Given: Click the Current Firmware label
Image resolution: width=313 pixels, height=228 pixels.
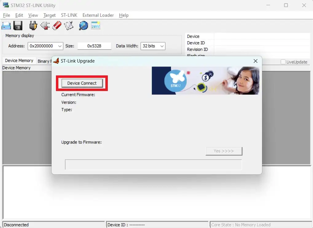Looking at the screenshot, I should point(78,95).
